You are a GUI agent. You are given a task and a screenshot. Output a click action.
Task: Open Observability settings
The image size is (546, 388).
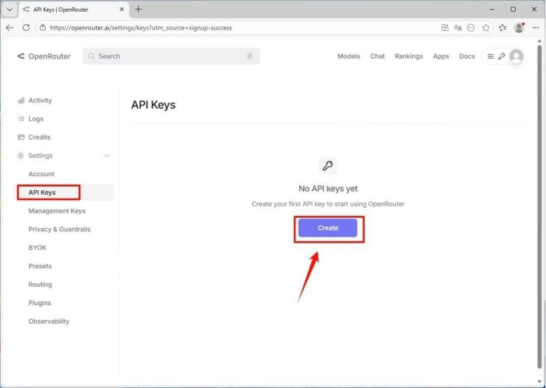coord(49,322)
